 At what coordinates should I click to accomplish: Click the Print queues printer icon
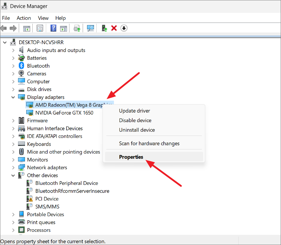point(21,222)
